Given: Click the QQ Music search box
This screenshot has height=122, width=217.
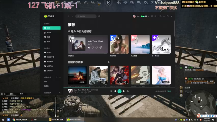Looking at the screenshot, I should [x=86, y=16].
